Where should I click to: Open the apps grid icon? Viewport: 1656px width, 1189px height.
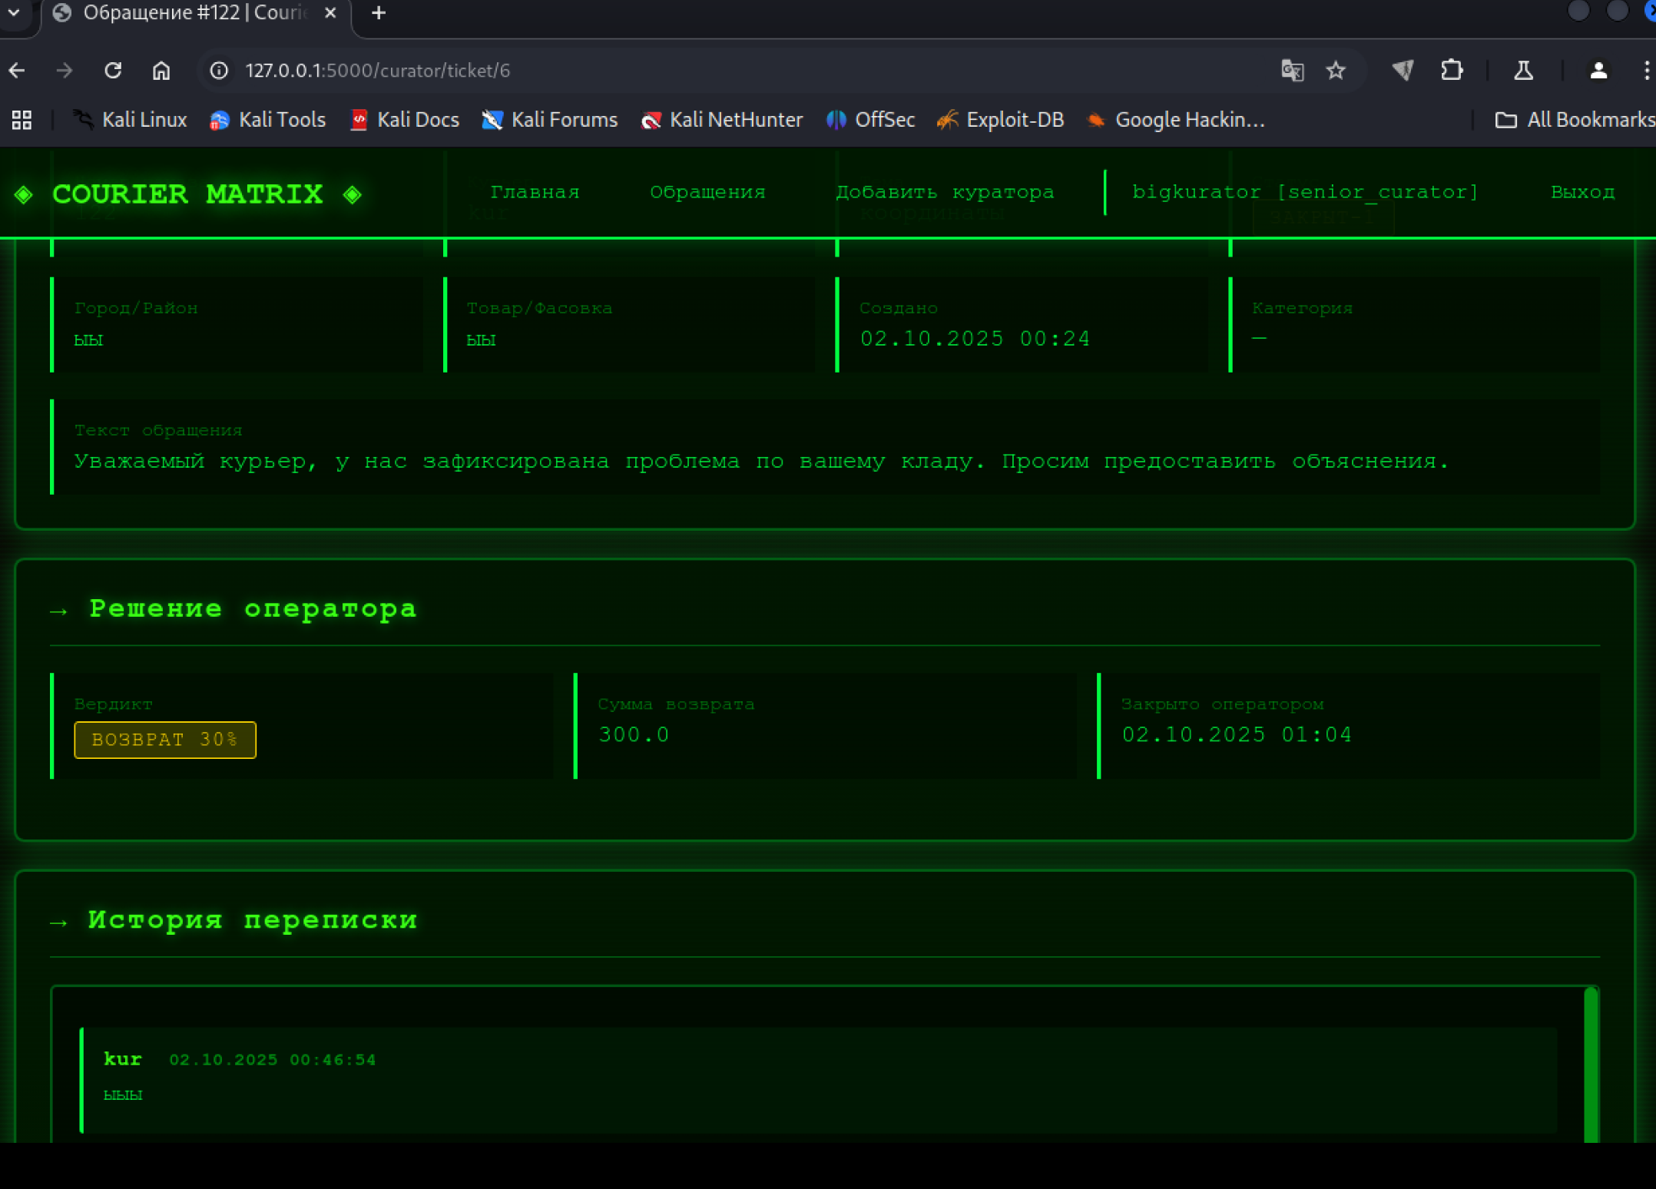tap(22, 120)
